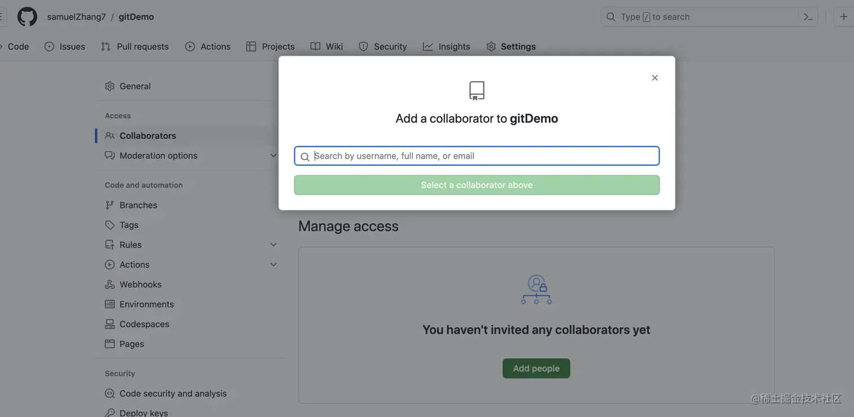Click the Deploy keys key icon
Image resolution: width=854 pixels, height=417 pixels.
click(110, 413)
